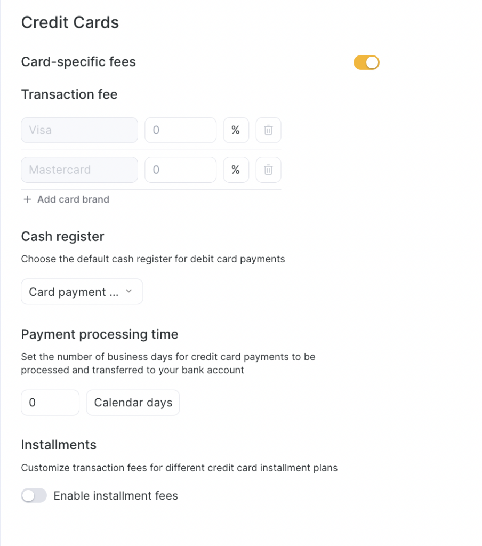This screenshot has width=482, height=546.
Task: Focus the Mastercard transaction fee amount input
Action: [x=180, y=170]
